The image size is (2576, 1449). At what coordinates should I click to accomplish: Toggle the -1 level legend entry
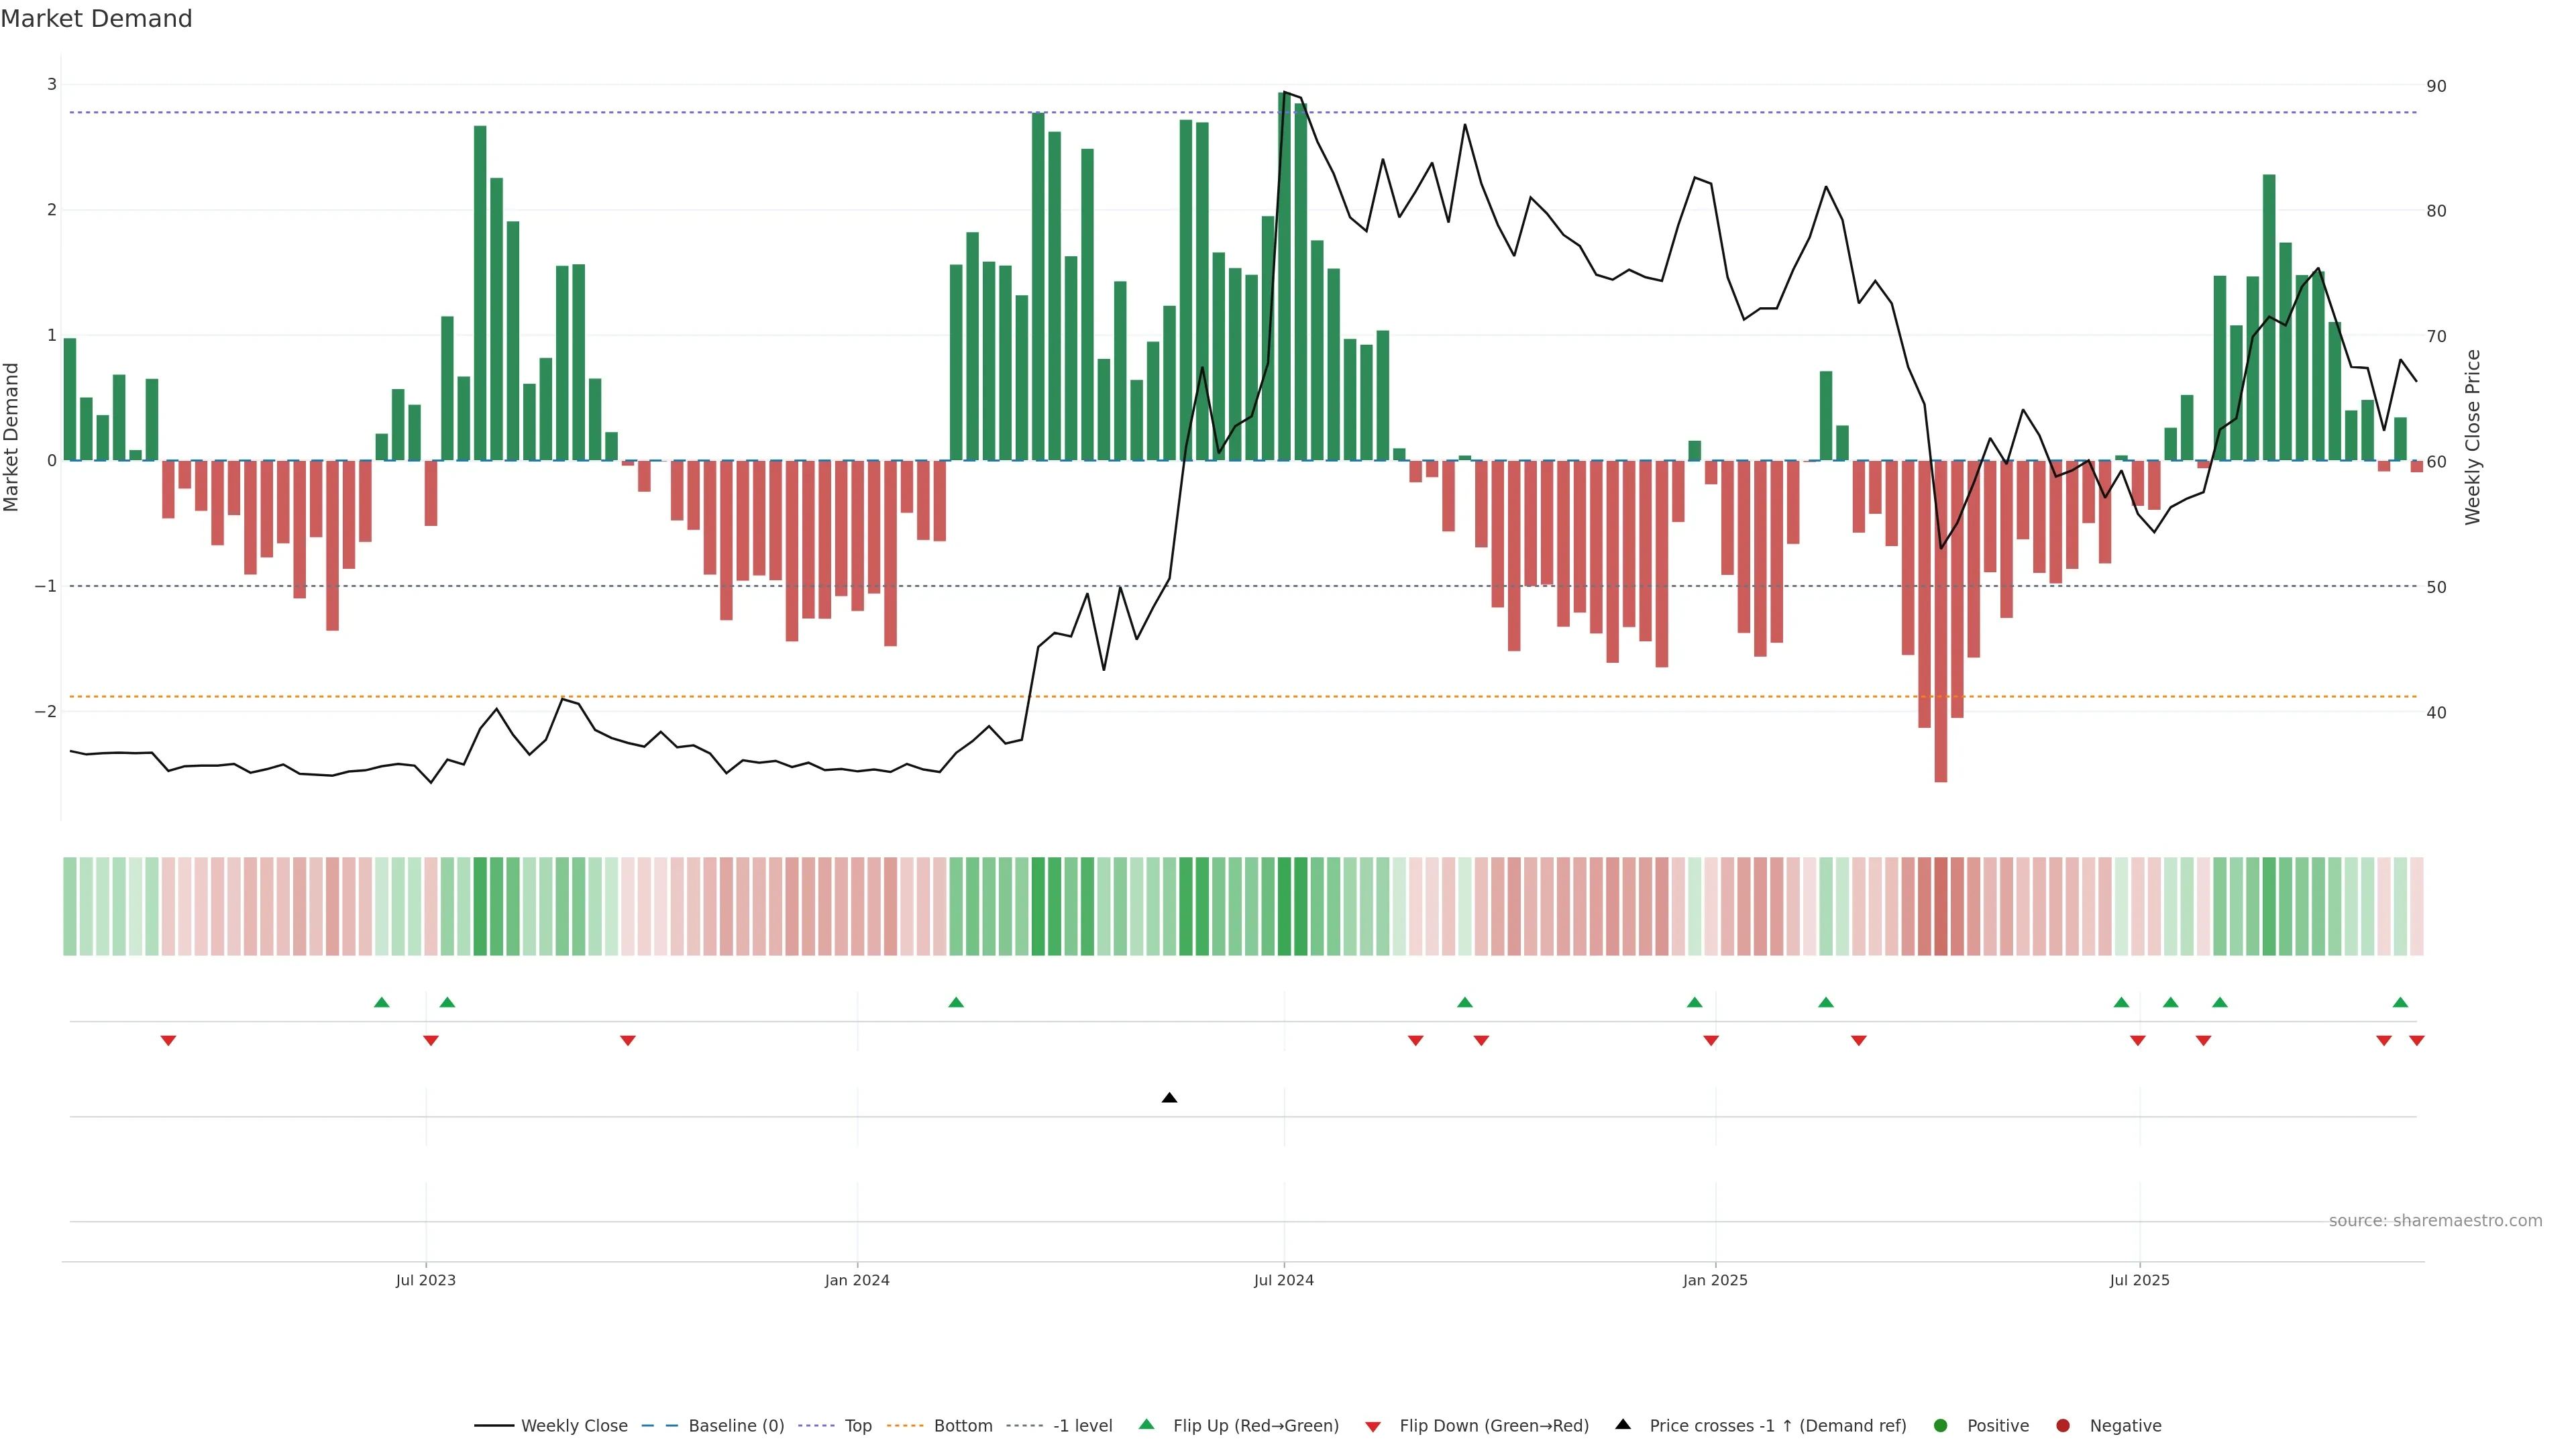tap(1082, 1425)
